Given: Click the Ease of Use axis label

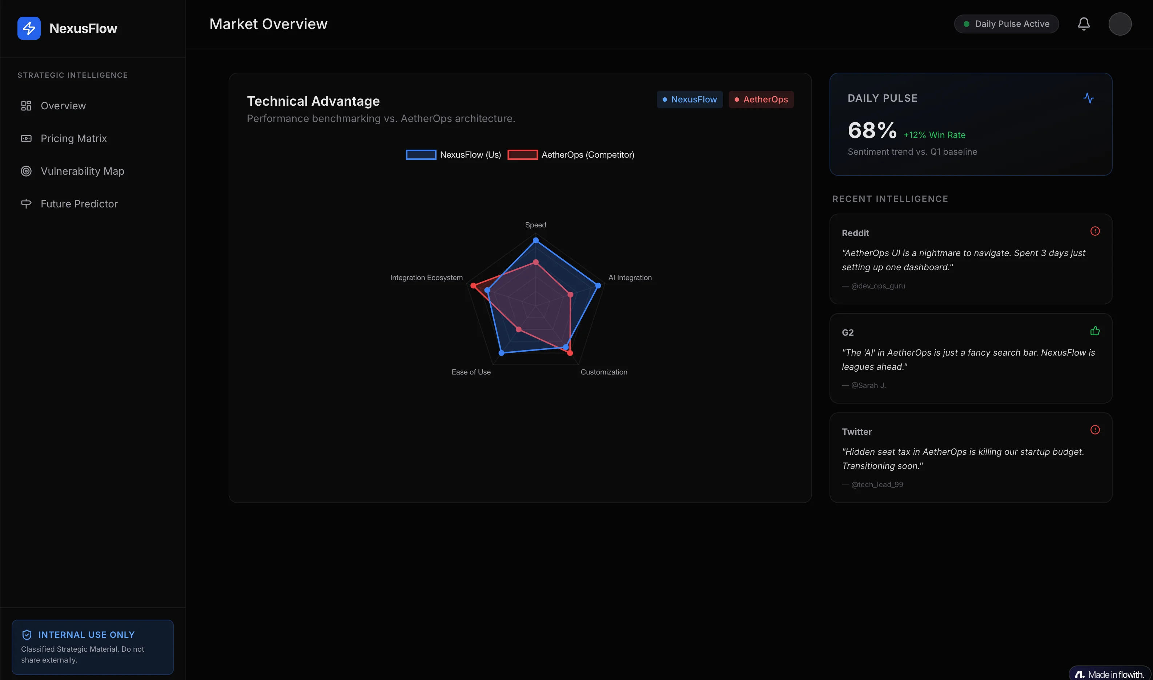Looking at the screenshot, I should pos(471,372).
